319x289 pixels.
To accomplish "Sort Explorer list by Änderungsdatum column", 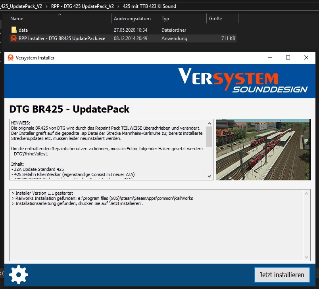I will tap(132, 19).
